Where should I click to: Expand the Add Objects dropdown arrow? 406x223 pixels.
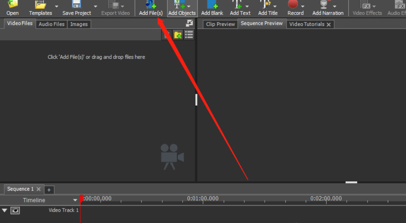[x=189, y=6]
